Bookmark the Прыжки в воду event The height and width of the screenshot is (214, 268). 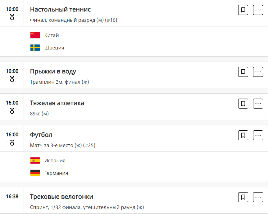[243, 72]
